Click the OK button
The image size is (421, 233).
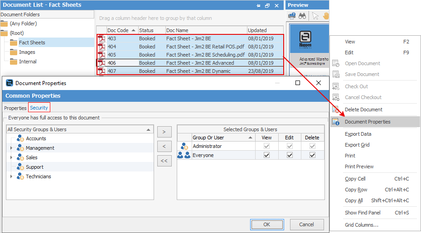tap(267, 224)
